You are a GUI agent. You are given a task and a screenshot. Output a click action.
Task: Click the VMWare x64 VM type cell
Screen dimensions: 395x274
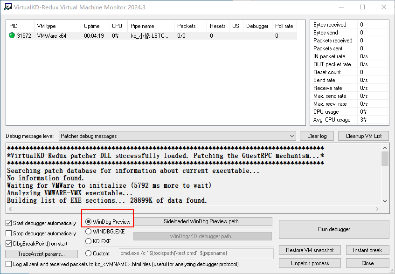52,36
